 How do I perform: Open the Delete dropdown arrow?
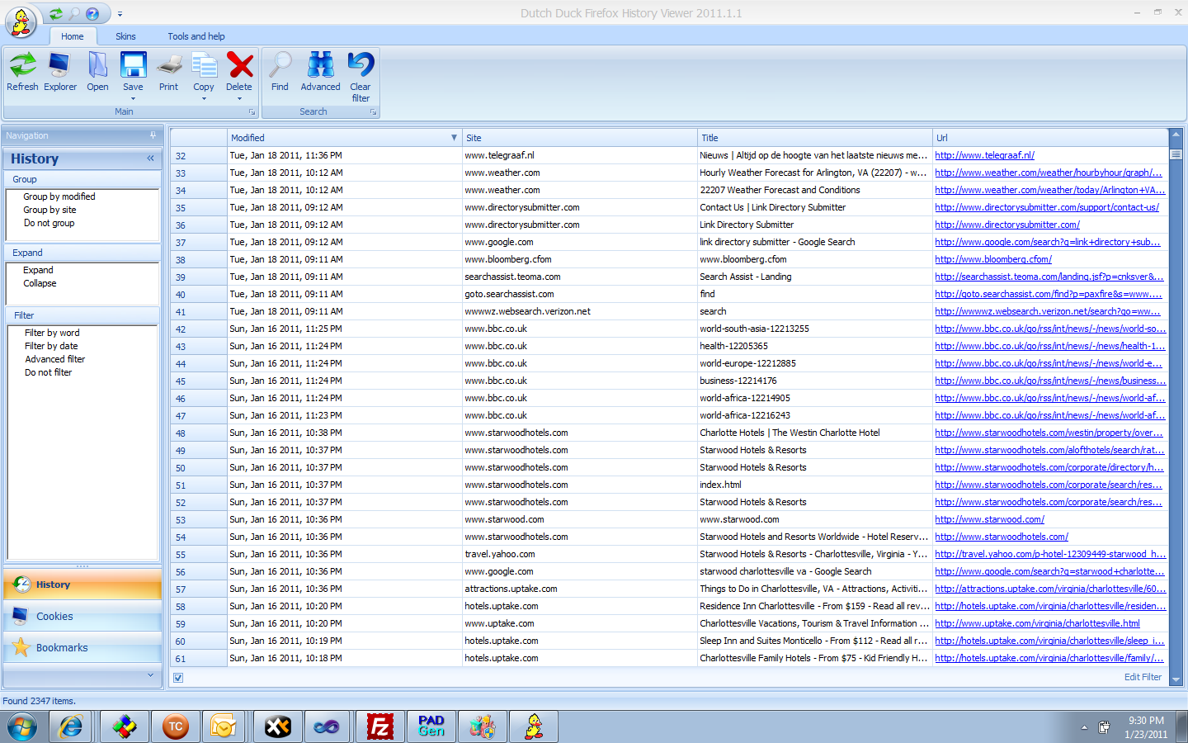[239, 99]
